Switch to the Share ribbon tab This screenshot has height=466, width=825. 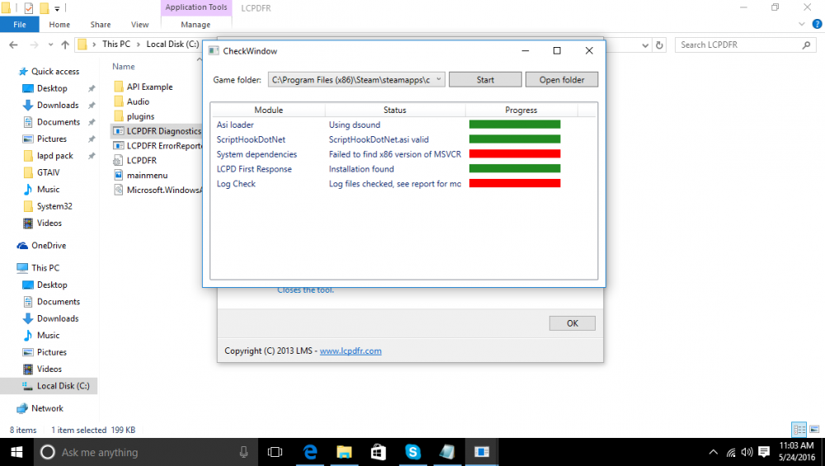click(101, 25)
